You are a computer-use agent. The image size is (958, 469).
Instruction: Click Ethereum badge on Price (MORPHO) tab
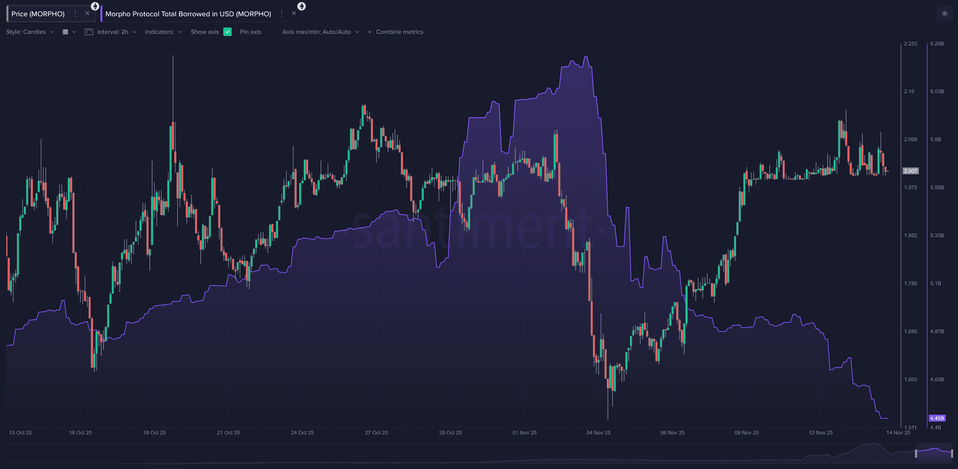pos(95,6)
